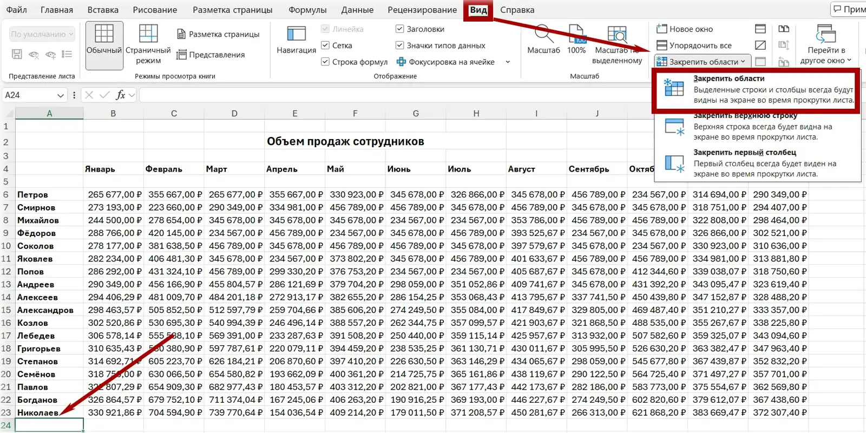Choose Закрепить верхнюю строку option
Viewport: 866px width, 433px height.
coord(757,127)
